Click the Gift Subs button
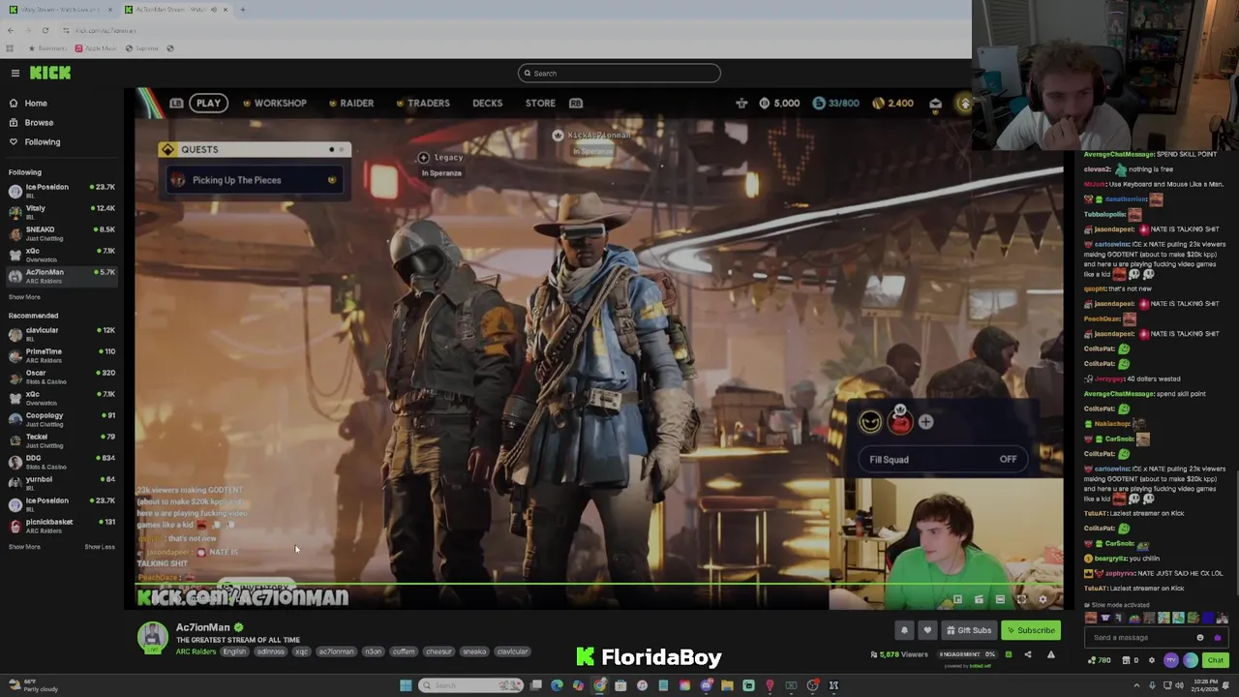Image resolution: width=1239 pixels, height=697 pixels. pos(969,630)
